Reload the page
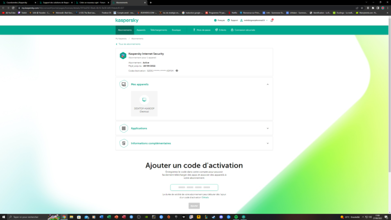The image size is (391, 220). click(x=13, y=8)
